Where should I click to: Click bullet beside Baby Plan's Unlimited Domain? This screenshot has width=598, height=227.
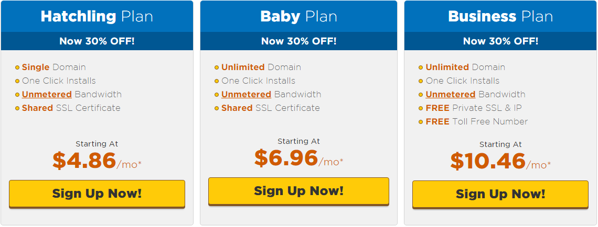pos(217,67)
